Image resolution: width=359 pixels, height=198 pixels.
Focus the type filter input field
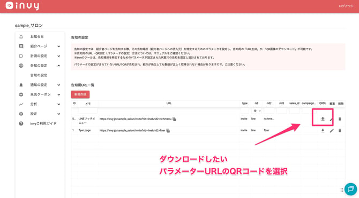(x=245, y=111)
